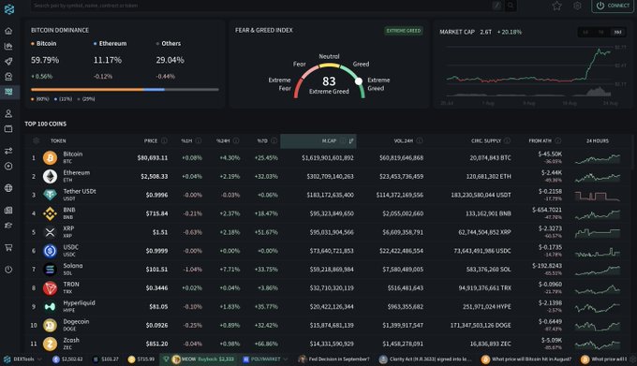Sort table by FROM ATH column header
Image resolution: width=637 pixels, height=366 pixels.
point(540,140)
